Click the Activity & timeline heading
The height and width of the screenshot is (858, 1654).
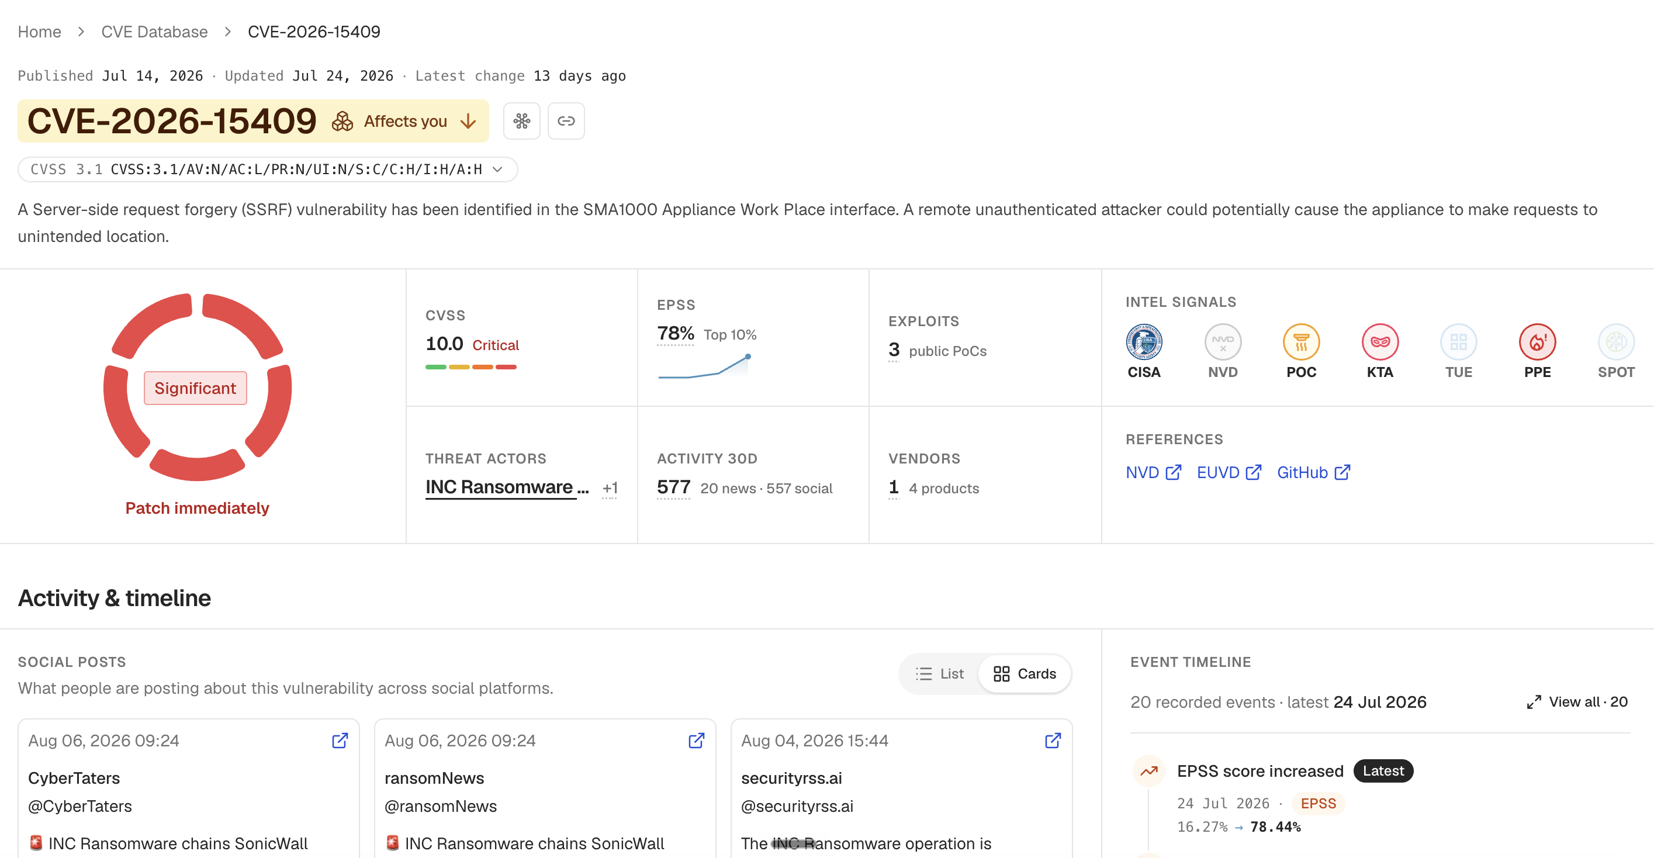pyautogui.click(x=115, y=598)
